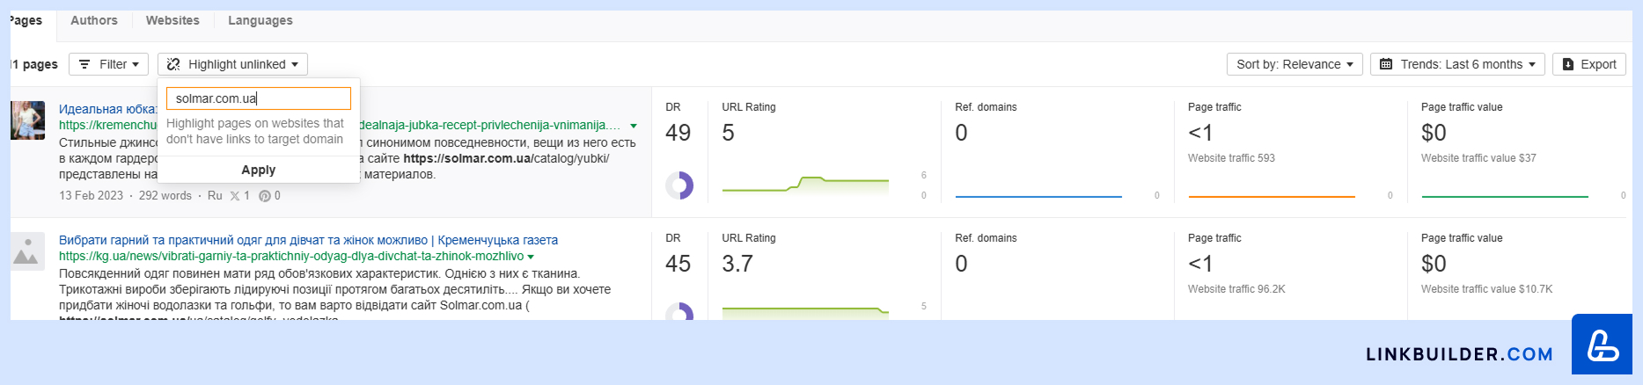The height and width of the screenshot is (385, 1643).
Task: Click the first result's thumbnail photo
Action: [x=27, y=120]
